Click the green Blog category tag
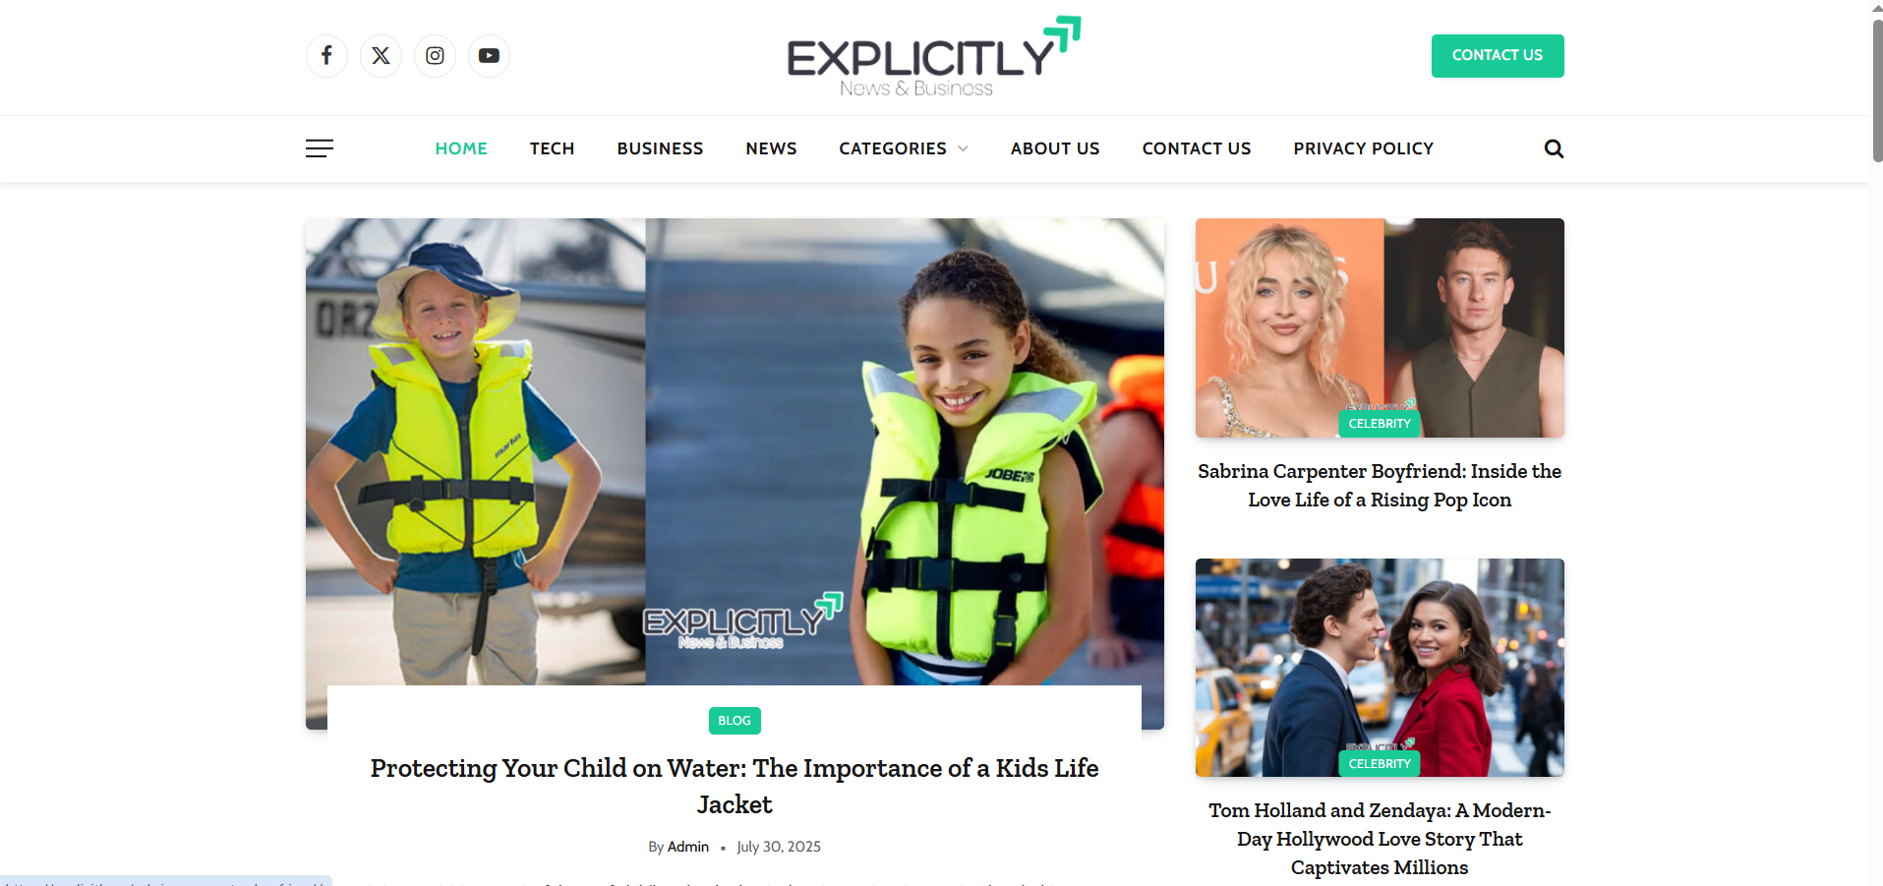This screenshot has width=1883, height=886. pos(735,721)
